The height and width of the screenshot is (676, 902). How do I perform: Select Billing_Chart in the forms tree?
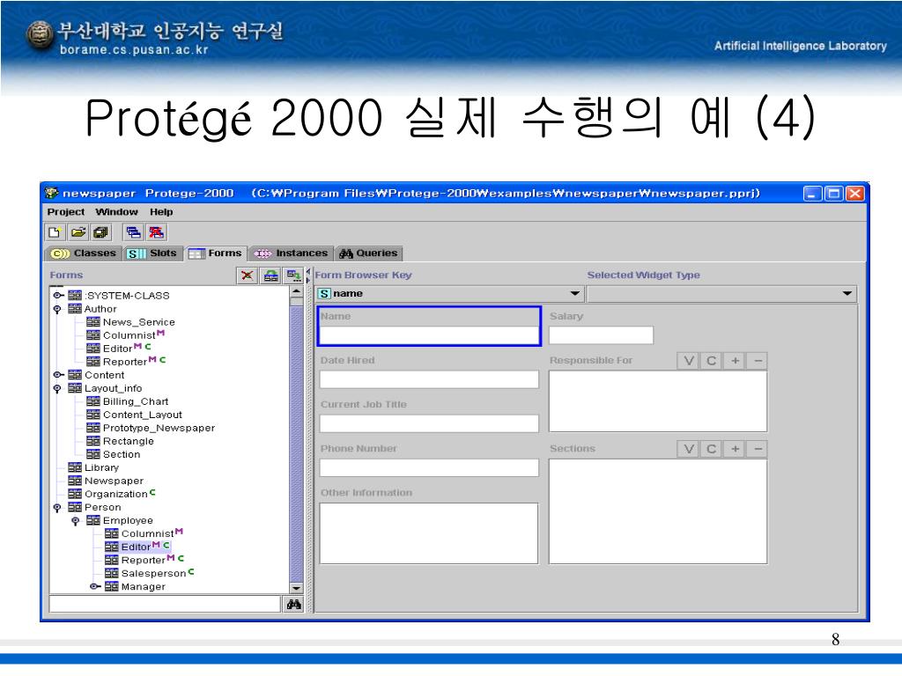click(136, 401)
